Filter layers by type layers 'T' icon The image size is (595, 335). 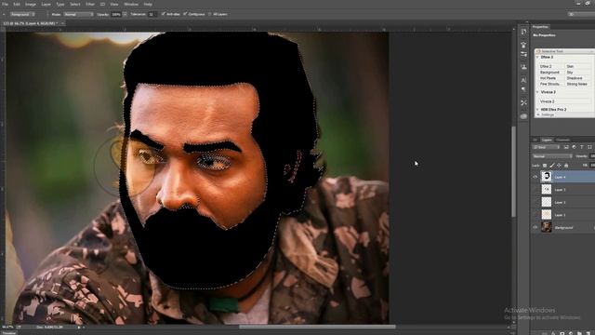point(581,147)
